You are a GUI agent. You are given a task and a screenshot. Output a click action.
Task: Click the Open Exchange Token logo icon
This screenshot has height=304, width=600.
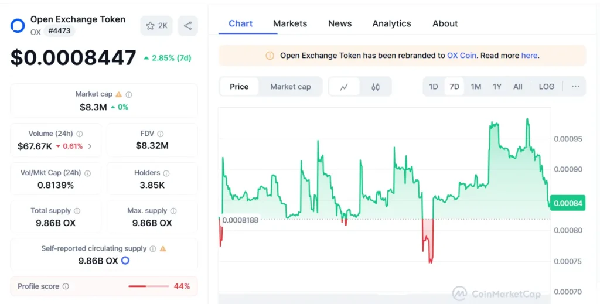pyautogui.click(x=18, y=26)
